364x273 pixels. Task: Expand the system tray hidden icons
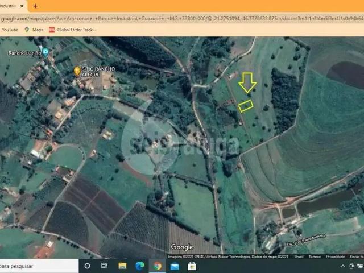(x=342, y=266)
